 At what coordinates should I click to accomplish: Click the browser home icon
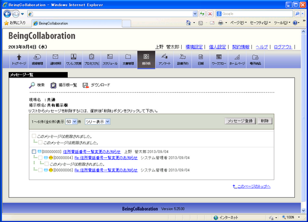point(188,23)
